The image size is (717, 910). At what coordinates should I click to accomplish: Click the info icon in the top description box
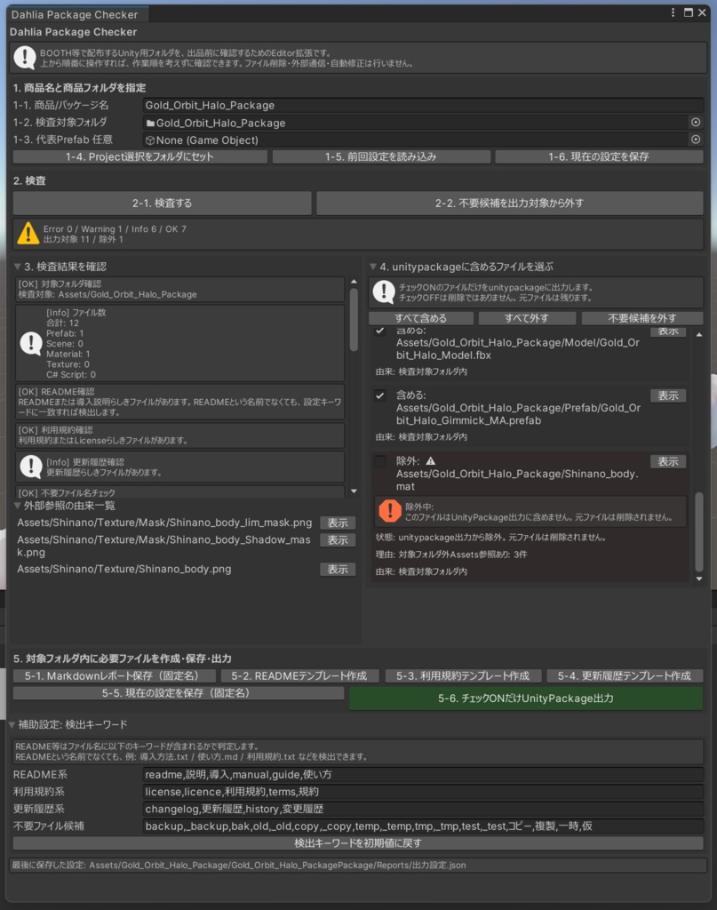(24, 58)
